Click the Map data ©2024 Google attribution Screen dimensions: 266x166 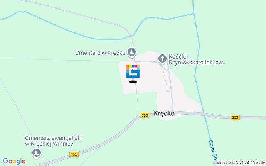point(240,163)
